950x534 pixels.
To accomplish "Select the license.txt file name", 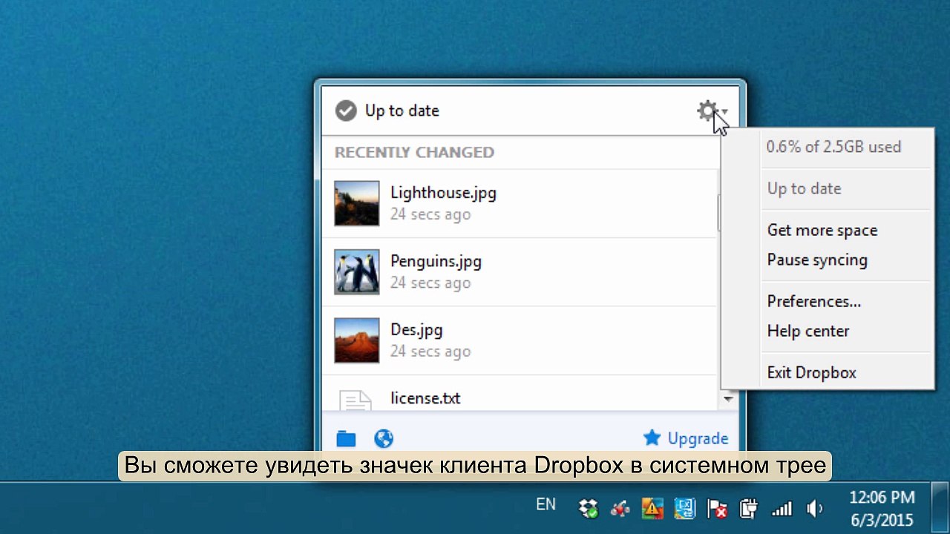I will tap(425, 398).
